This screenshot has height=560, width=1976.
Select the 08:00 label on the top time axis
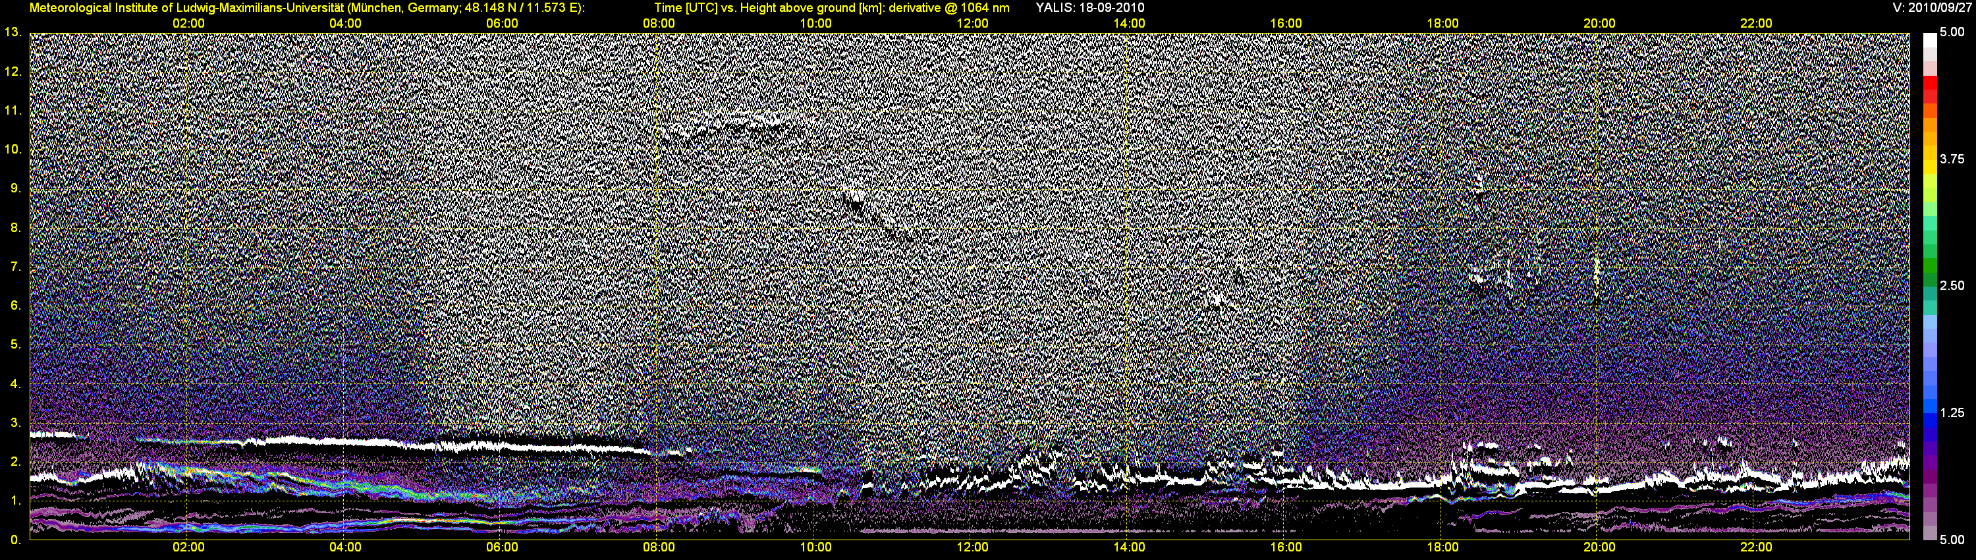click(659, 24)
